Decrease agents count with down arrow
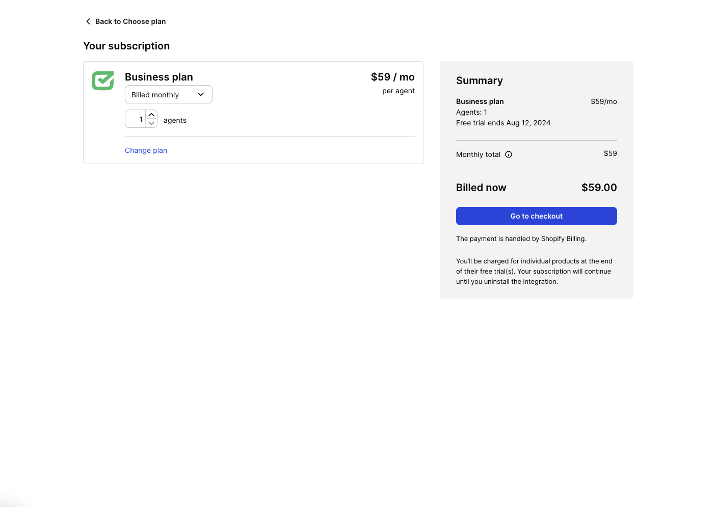Screen dimensions: 717x507 coord(151,123)
